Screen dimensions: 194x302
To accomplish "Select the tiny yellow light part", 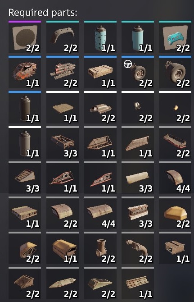I will coord(175,107).
